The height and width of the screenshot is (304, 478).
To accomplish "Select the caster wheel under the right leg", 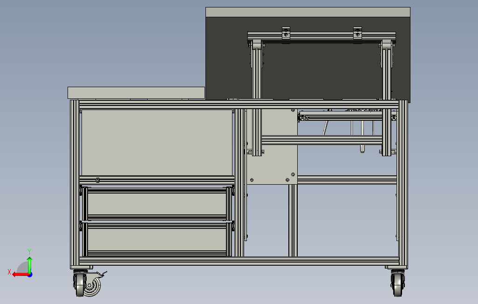I will tap(397, 283).
